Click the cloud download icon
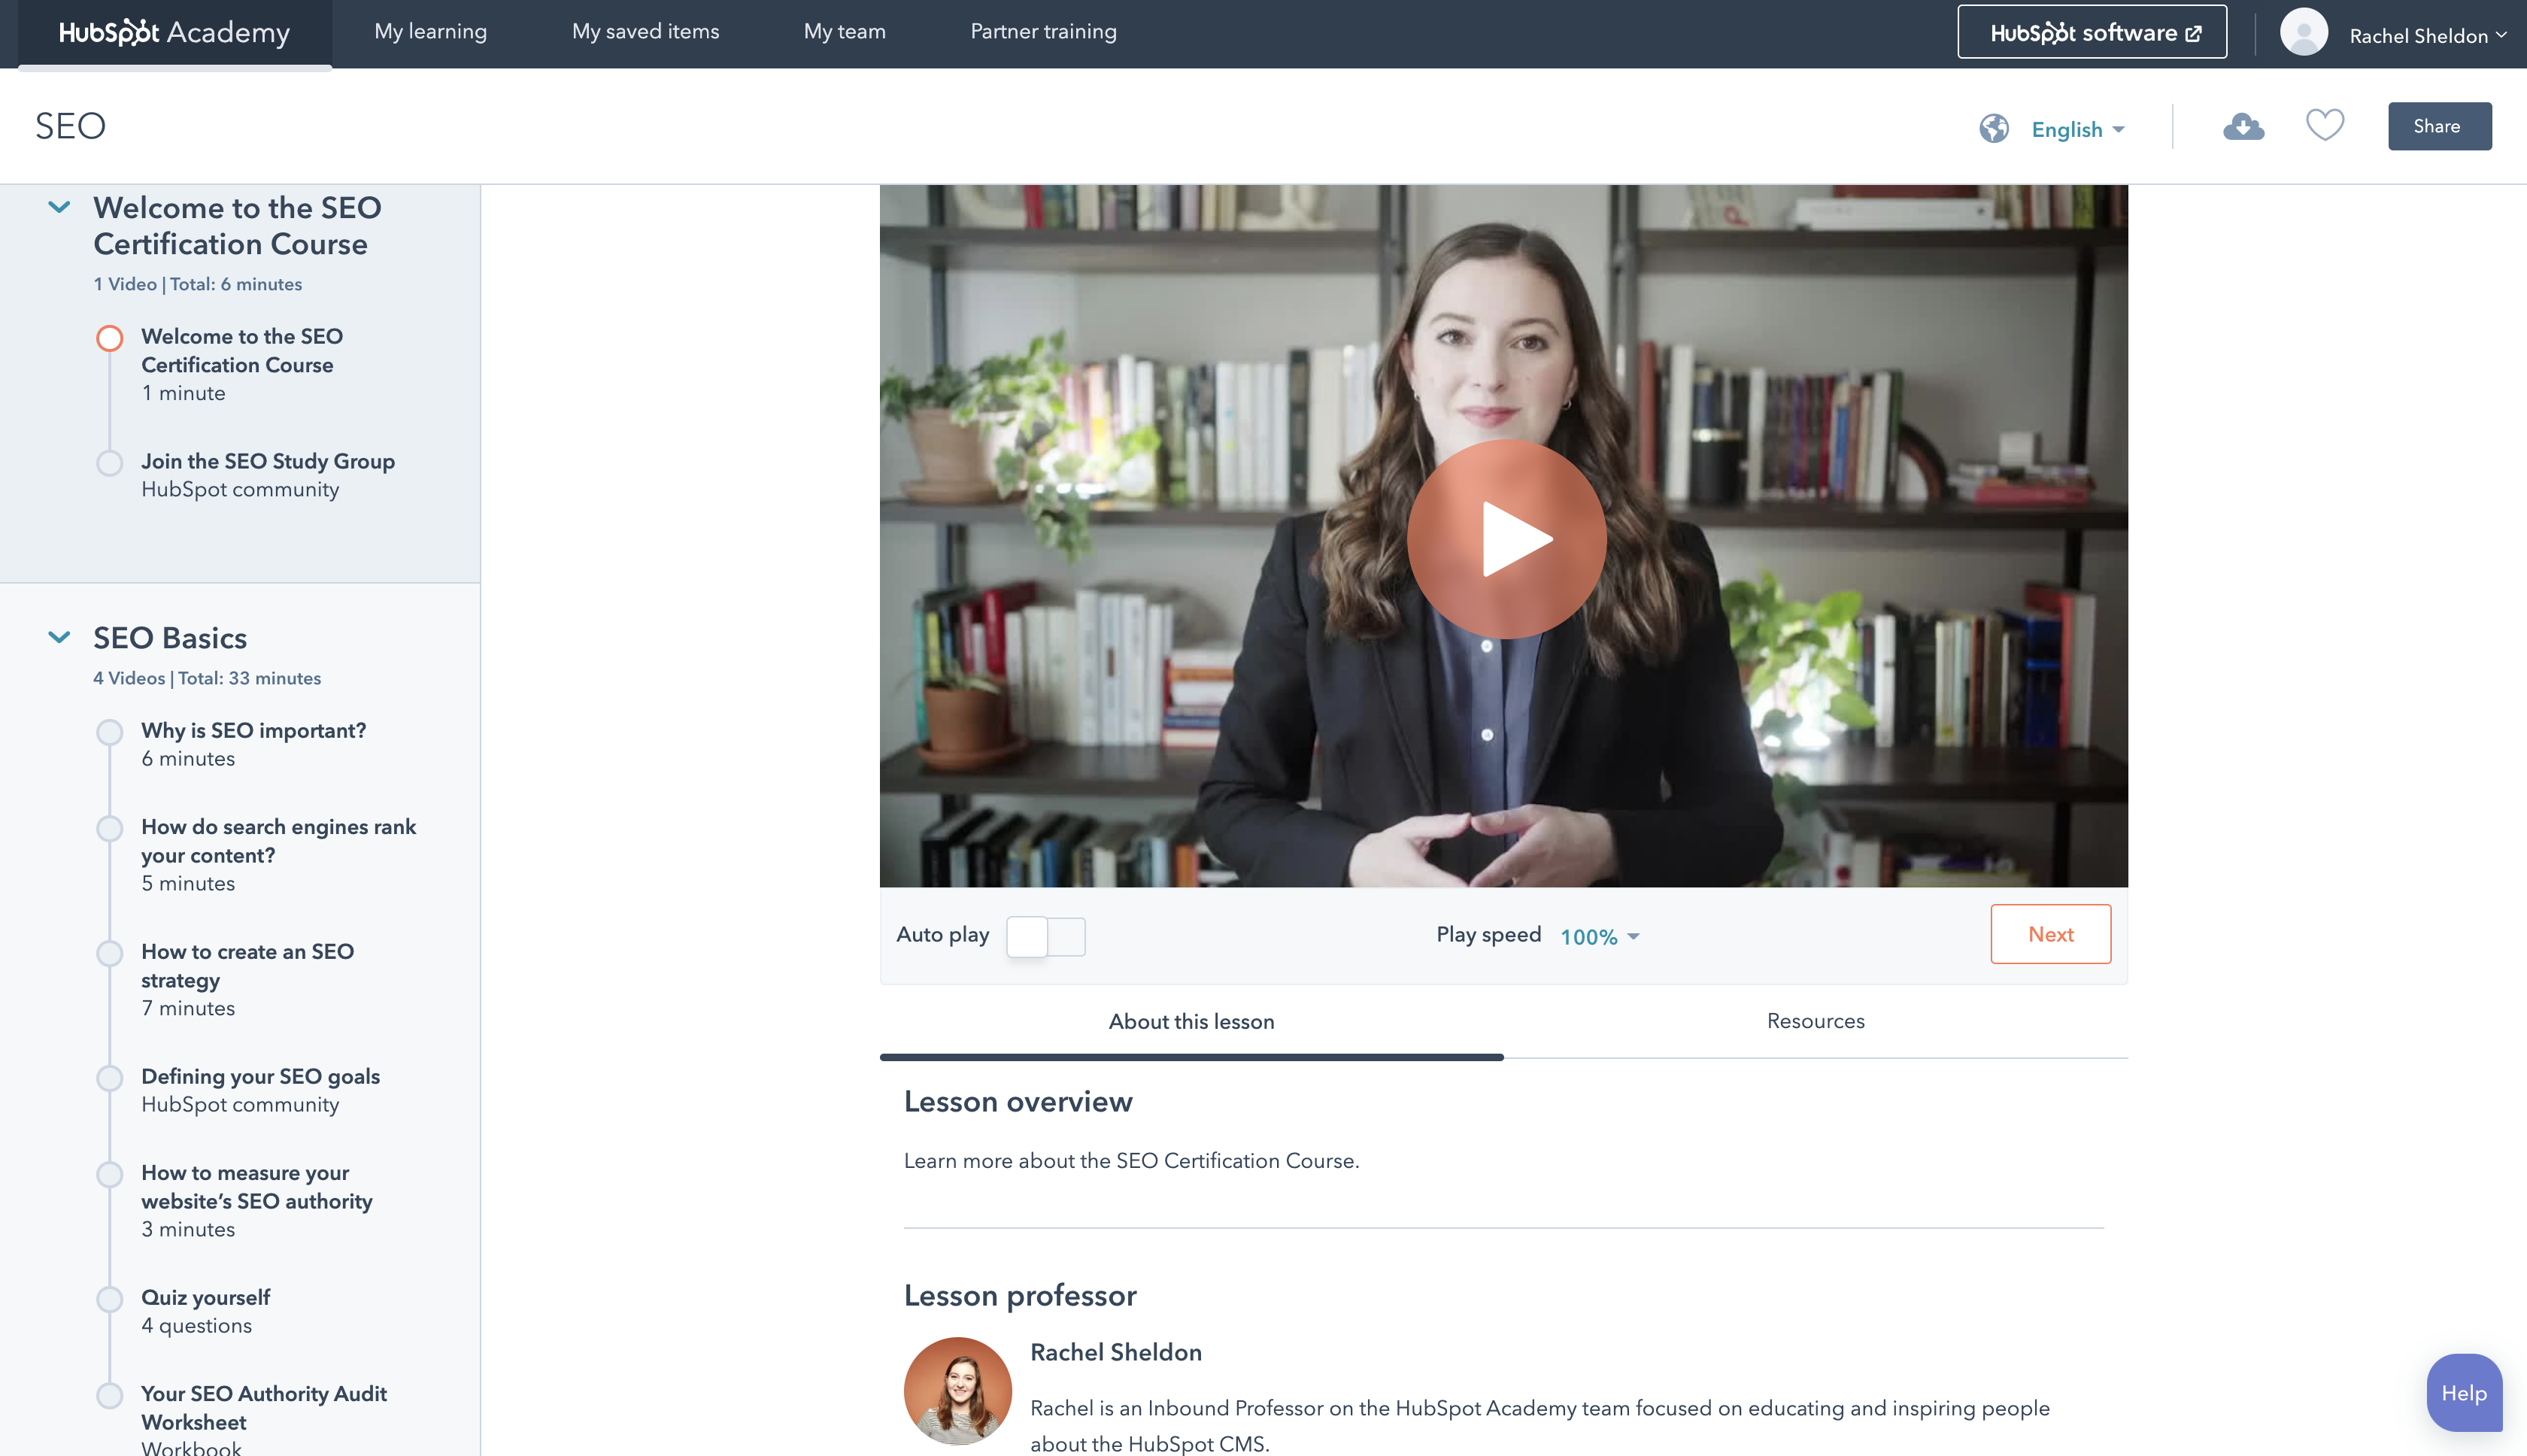 point(2243,127)
